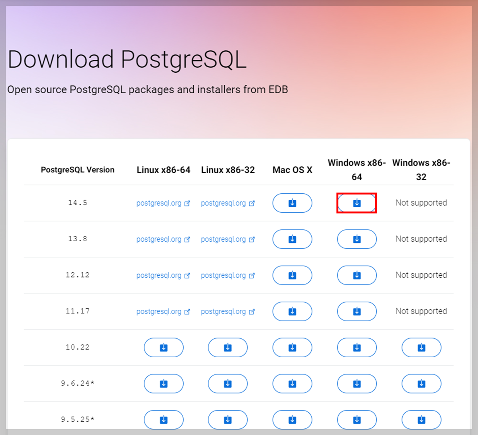Download PostgreSQL 9.5.25 for Linux x86-64
Viewport: 478px width, 435px height.
(164, 420)
